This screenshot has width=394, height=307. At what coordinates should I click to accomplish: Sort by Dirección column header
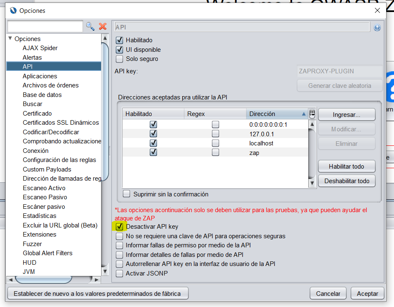coord(278,114)
